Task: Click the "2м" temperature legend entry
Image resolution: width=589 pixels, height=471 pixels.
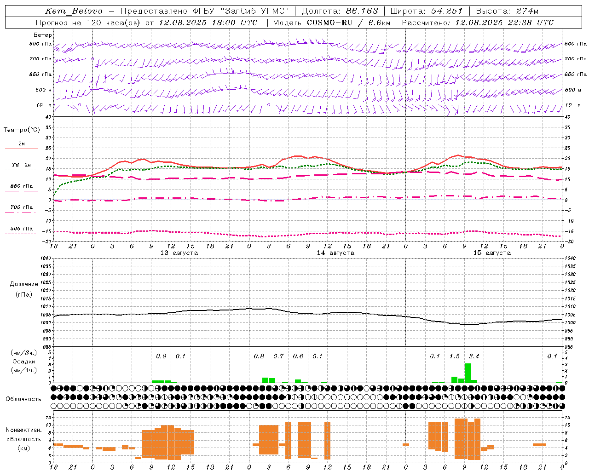Action: click(x=22, y=144)
